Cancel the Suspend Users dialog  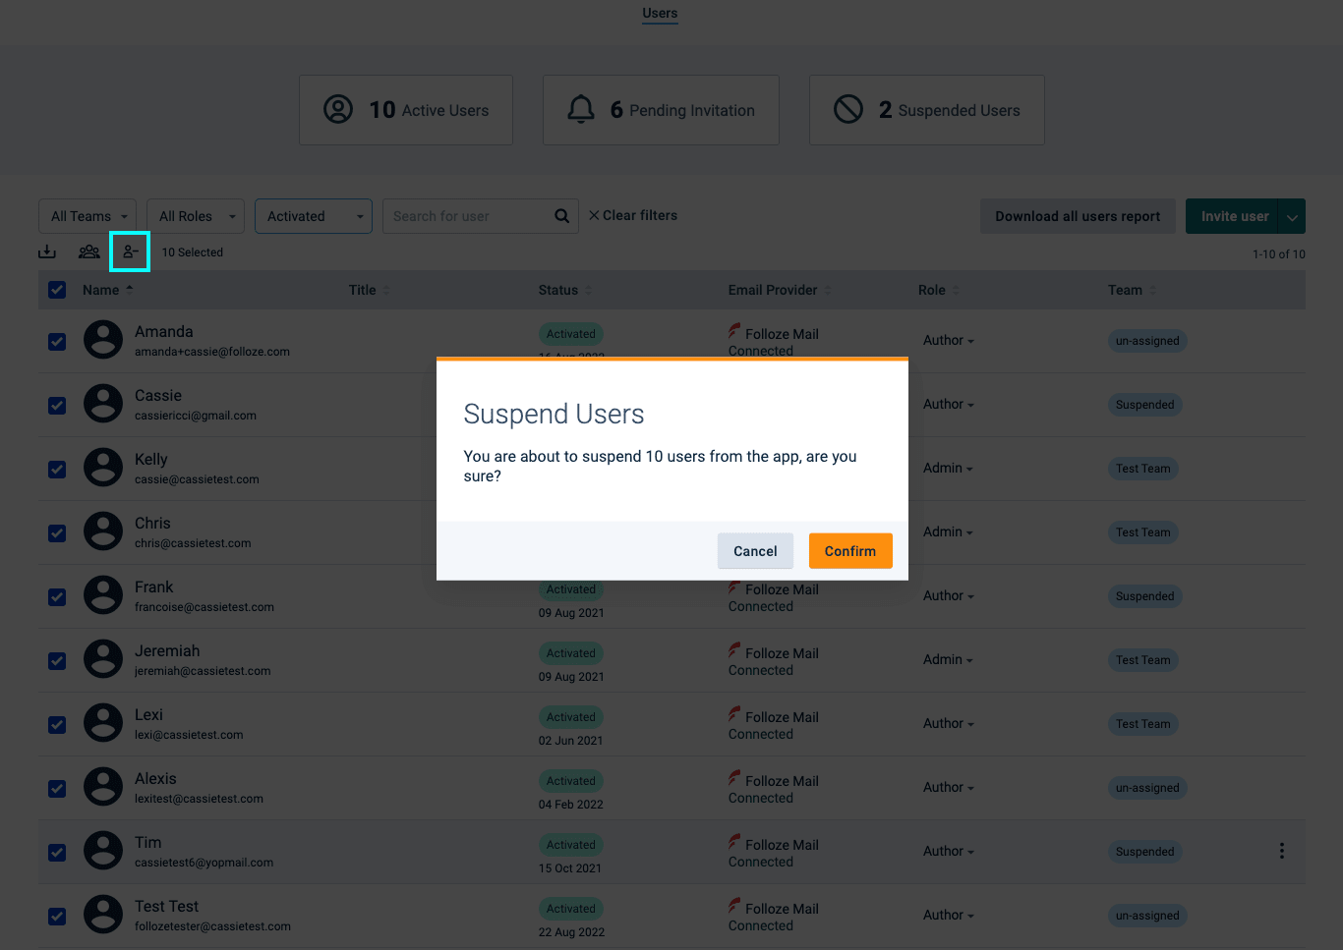pyautogui.click(x=755, y=551)
